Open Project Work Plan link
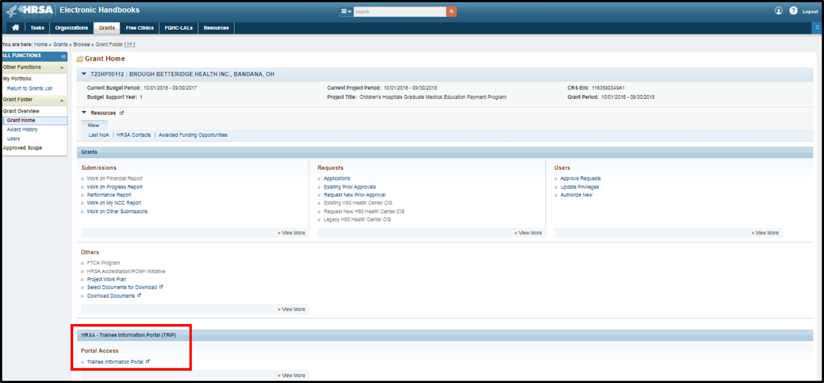The width and height of the screenshot is (824, 383). click(106, 279)
